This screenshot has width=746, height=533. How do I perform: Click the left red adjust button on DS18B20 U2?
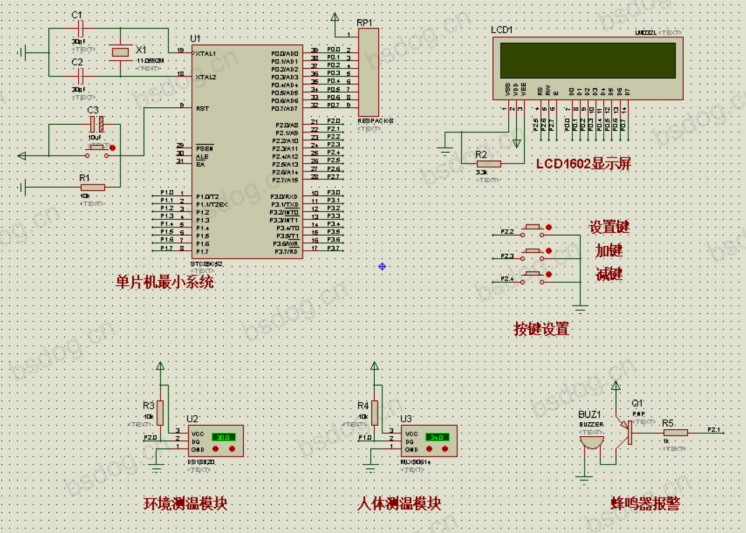(x=216, y=449)
